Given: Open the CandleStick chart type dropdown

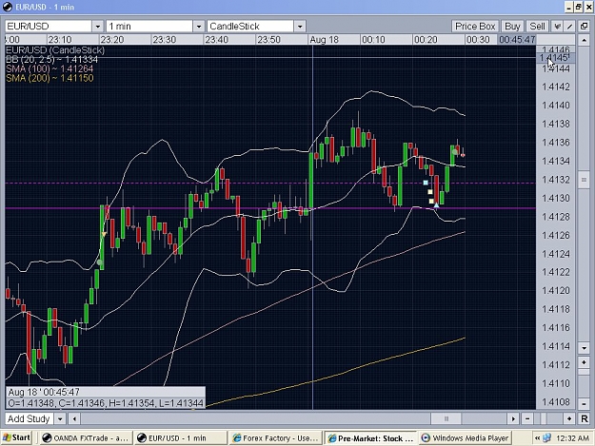Looking at the screenshot, I should click(x=300, y=26).
